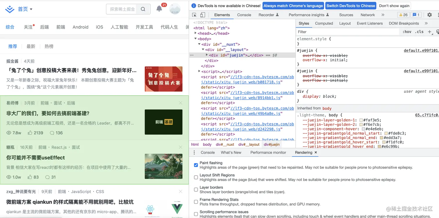Screen dimensions: 439x218
Task: Click the views icon showing 1.0w
Action: point(9,177)
